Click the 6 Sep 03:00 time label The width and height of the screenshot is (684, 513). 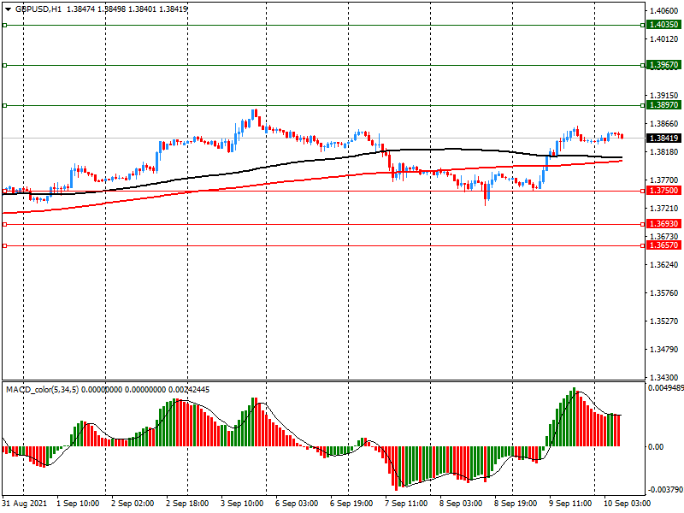click(297, 504)
